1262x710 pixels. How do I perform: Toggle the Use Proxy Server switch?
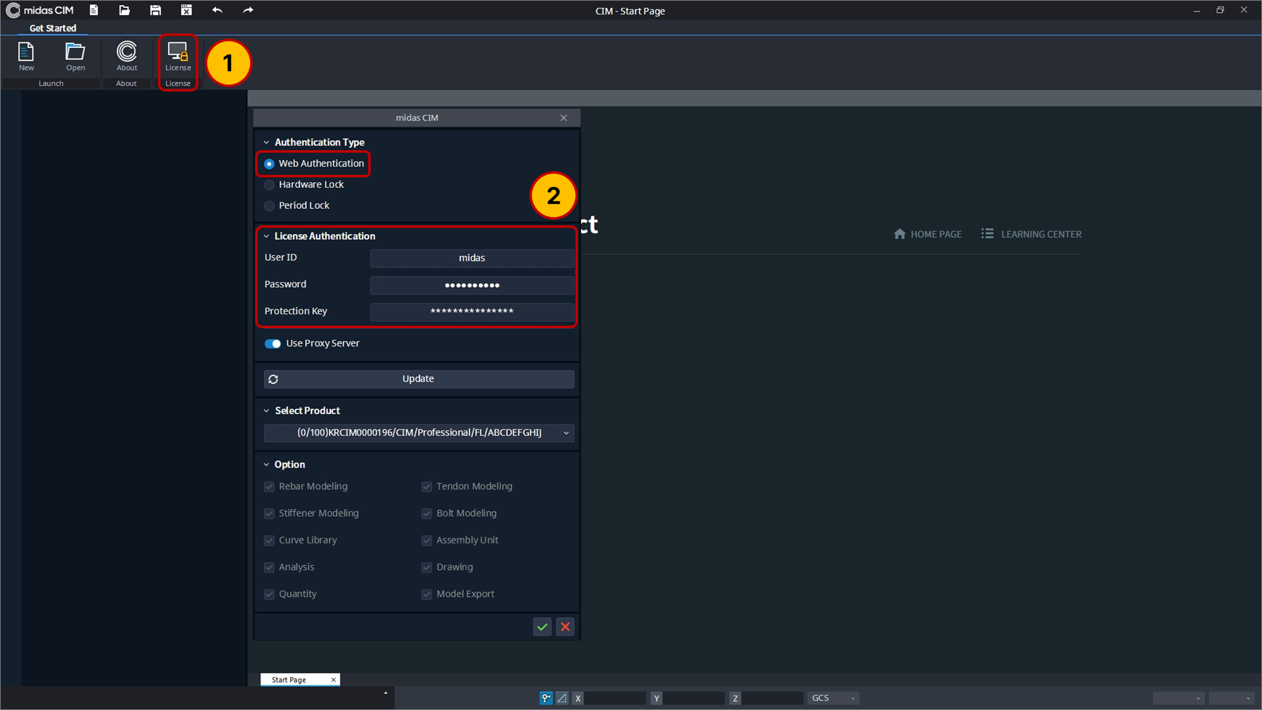pos(273,343)
